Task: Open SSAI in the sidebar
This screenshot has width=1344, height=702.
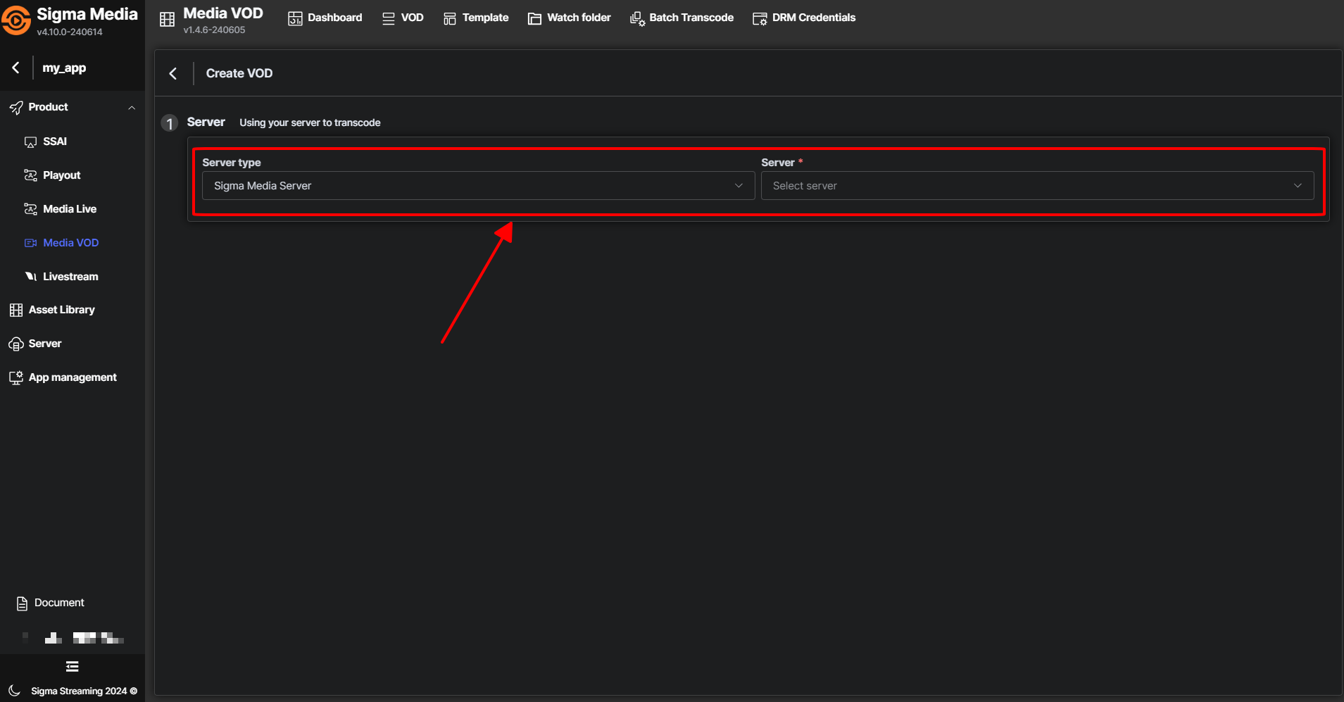Action: coord(55,142)
